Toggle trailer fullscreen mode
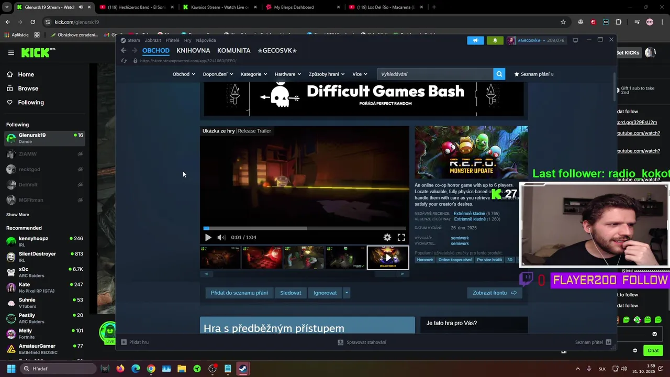This screenshot has height=377, width=670. coord(401,238)
